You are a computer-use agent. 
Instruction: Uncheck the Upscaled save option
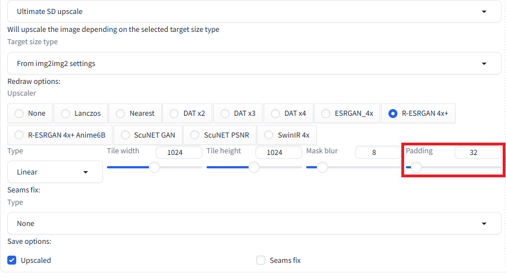coord(12,260)
